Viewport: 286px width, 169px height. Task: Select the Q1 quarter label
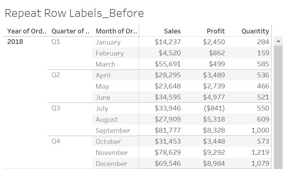pyautogui.click(x=56, y=42)
